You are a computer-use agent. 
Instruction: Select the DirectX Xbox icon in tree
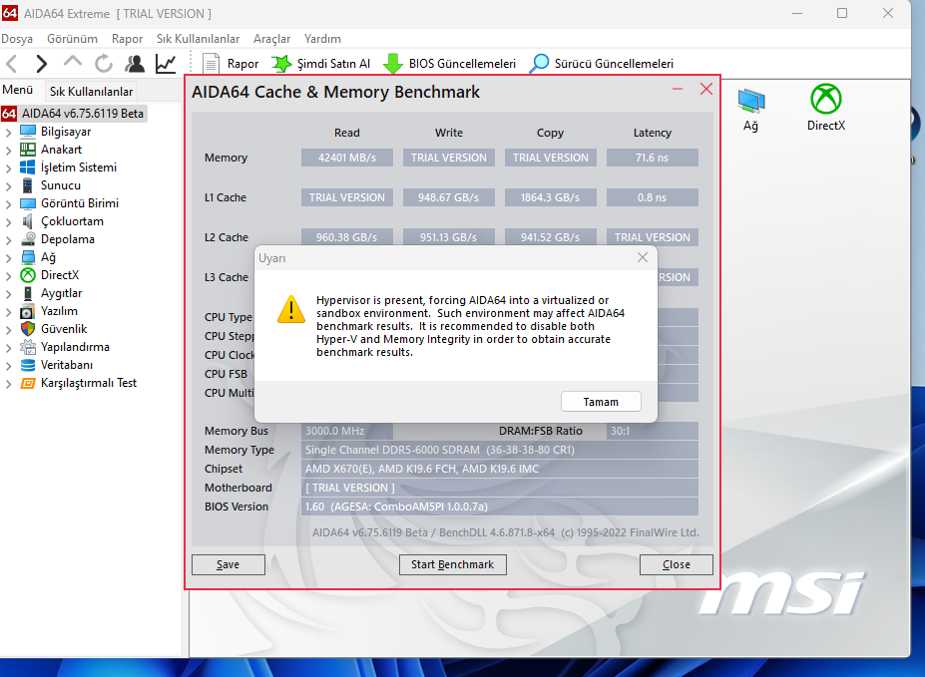pos(28,275)
